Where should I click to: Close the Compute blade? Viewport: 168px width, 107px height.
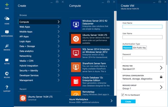click(114, 2)
